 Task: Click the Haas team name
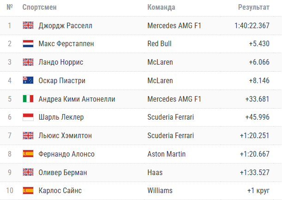(x=155, y=172)
